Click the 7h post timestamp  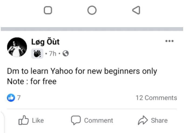pyautogui.click(x=52, y=54)
